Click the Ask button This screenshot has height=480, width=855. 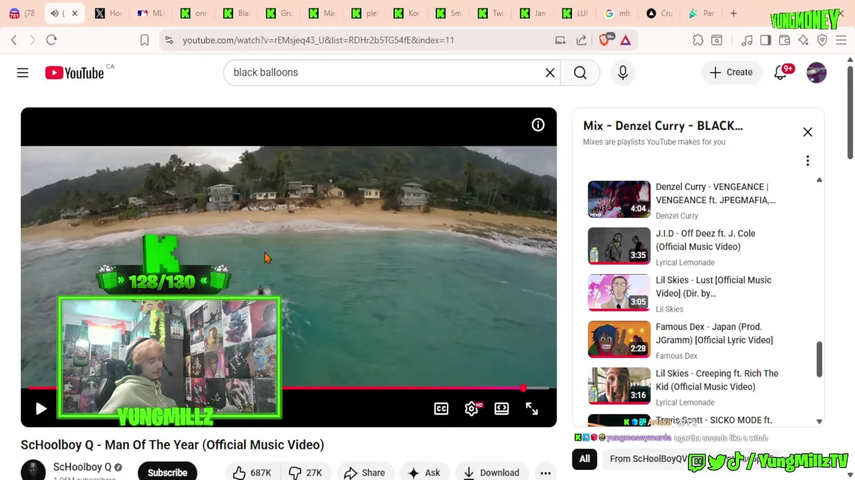pyautogui.click(x=425, y=473)
